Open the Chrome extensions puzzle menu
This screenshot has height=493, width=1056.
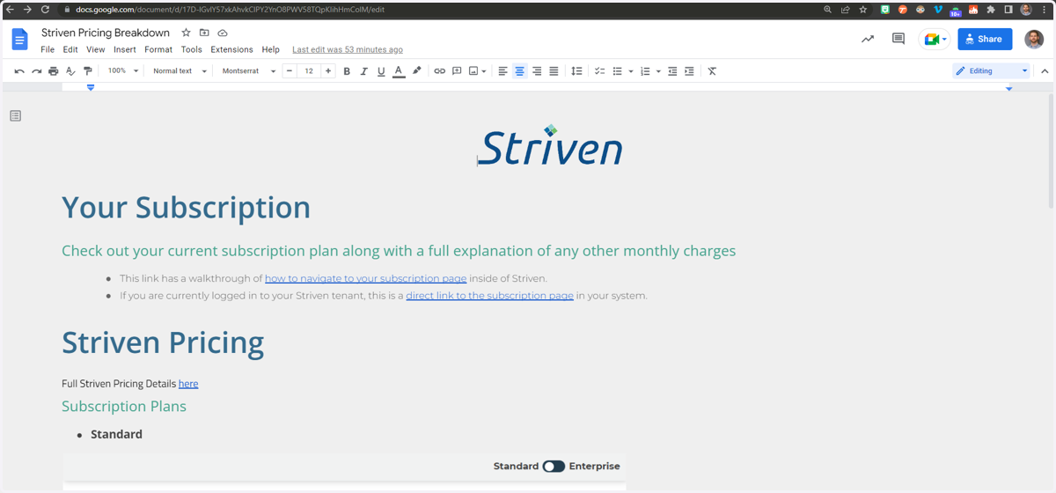(991, 10)
